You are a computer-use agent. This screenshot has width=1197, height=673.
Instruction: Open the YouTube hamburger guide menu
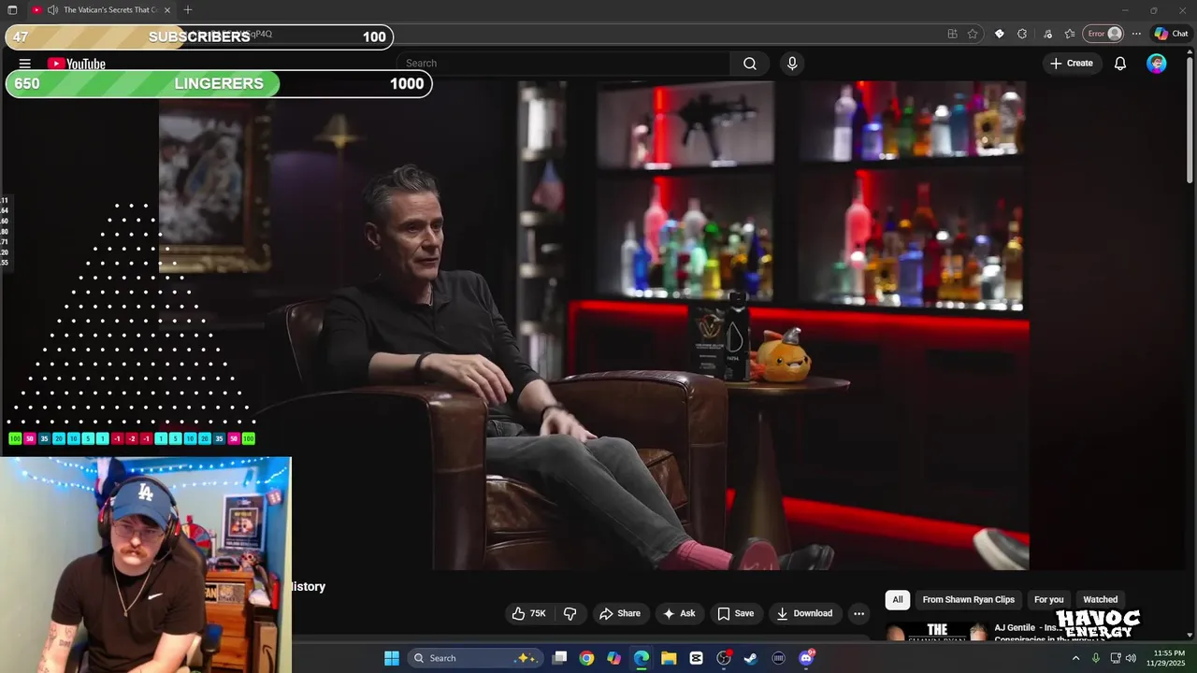click(x=25, y=64)
